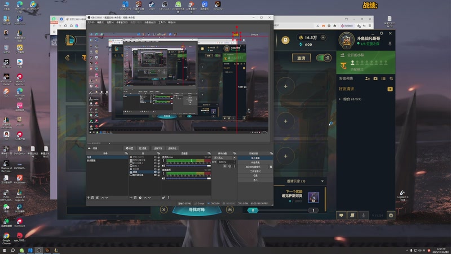Open 滤镜 filters for the selected source
Image resolution: width=451 pixels, height=254 pixels.
(x=143, y=148)
